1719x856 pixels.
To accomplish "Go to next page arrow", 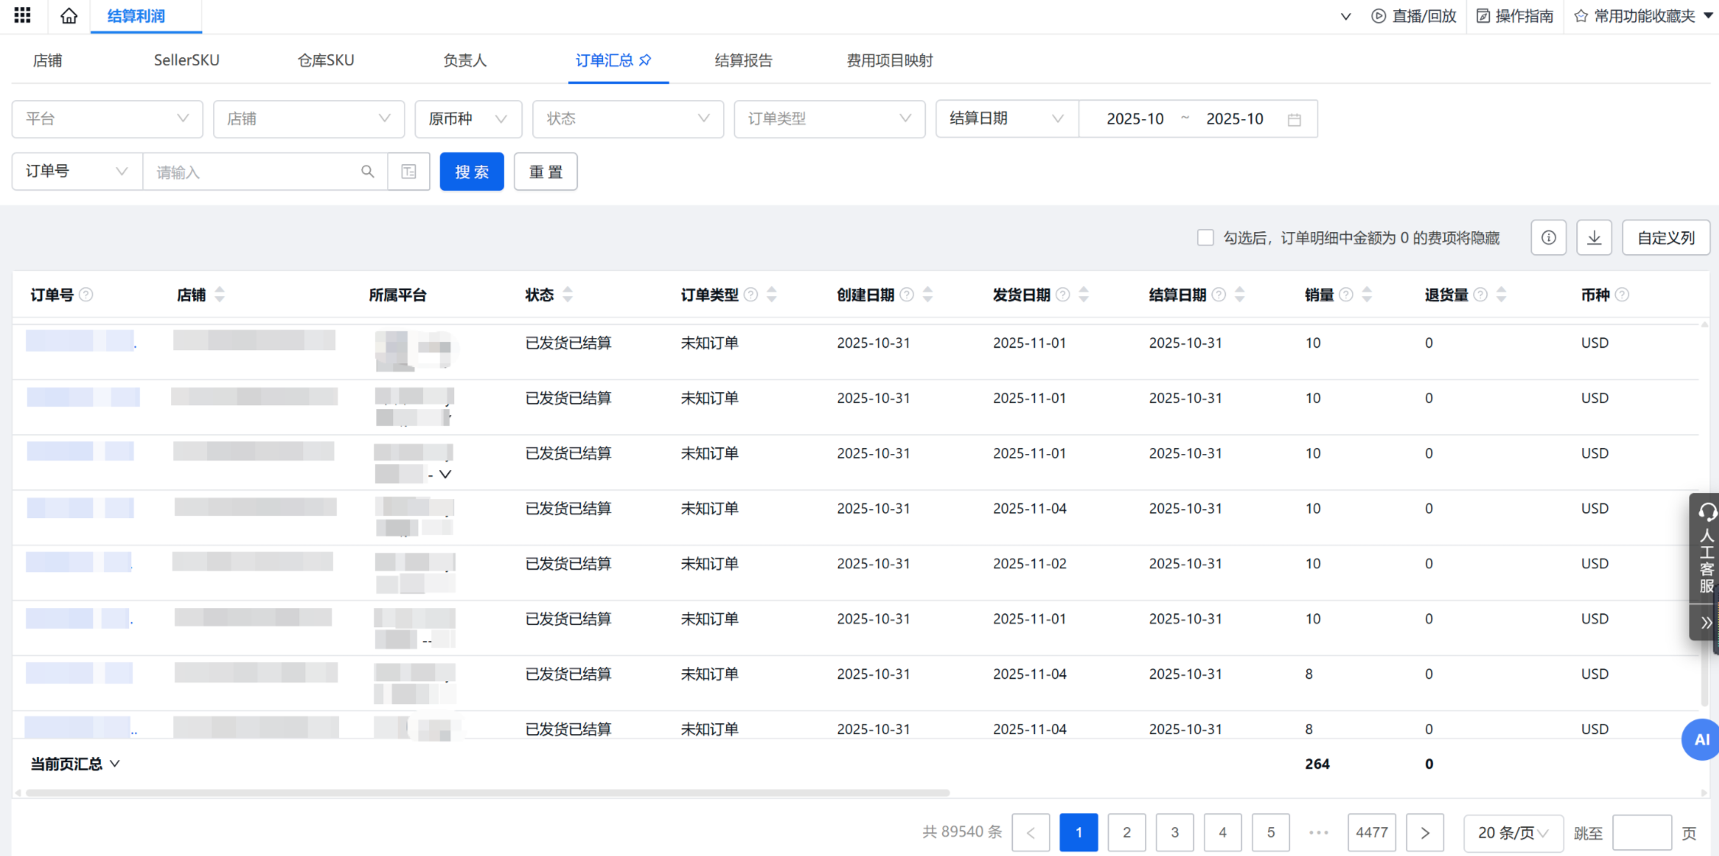I will coord(1425,832).
